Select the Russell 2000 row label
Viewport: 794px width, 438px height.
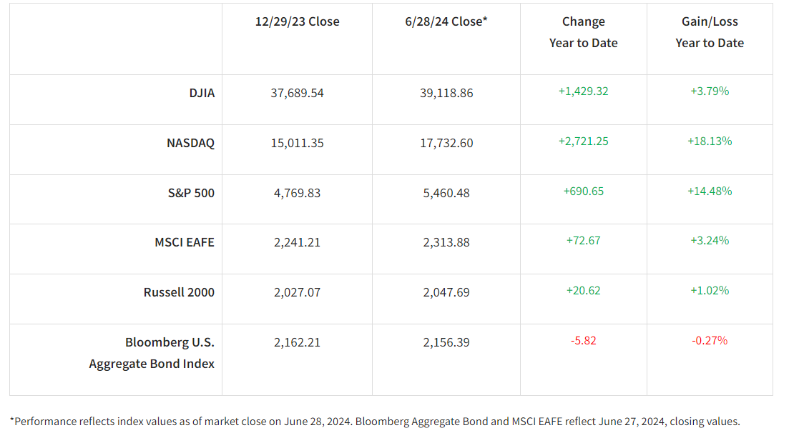pyautogui.click(x=179, y=292)
